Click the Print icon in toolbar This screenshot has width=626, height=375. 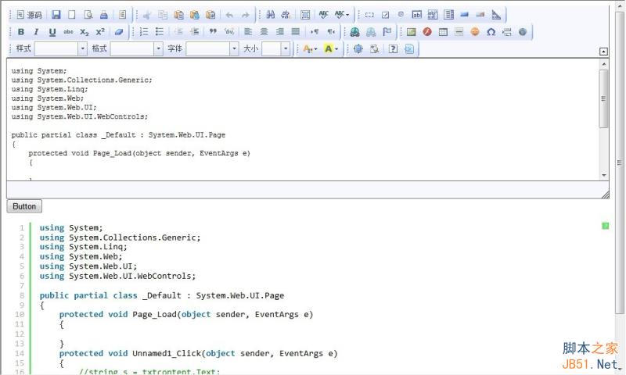[103, 14]
